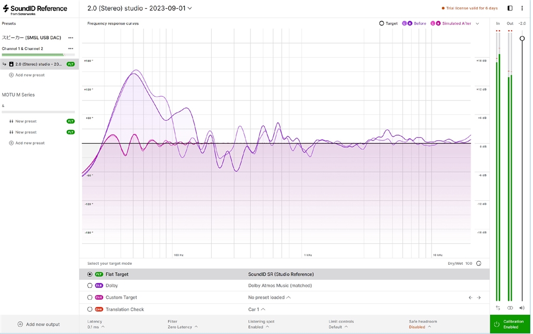The height and width of the screenshot is (334, 533).
Task: Expand the curve legend options chevron
Action: click(x=477, y=23)
